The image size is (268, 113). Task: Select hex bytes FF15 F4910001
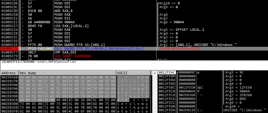(x=40, y=49)
